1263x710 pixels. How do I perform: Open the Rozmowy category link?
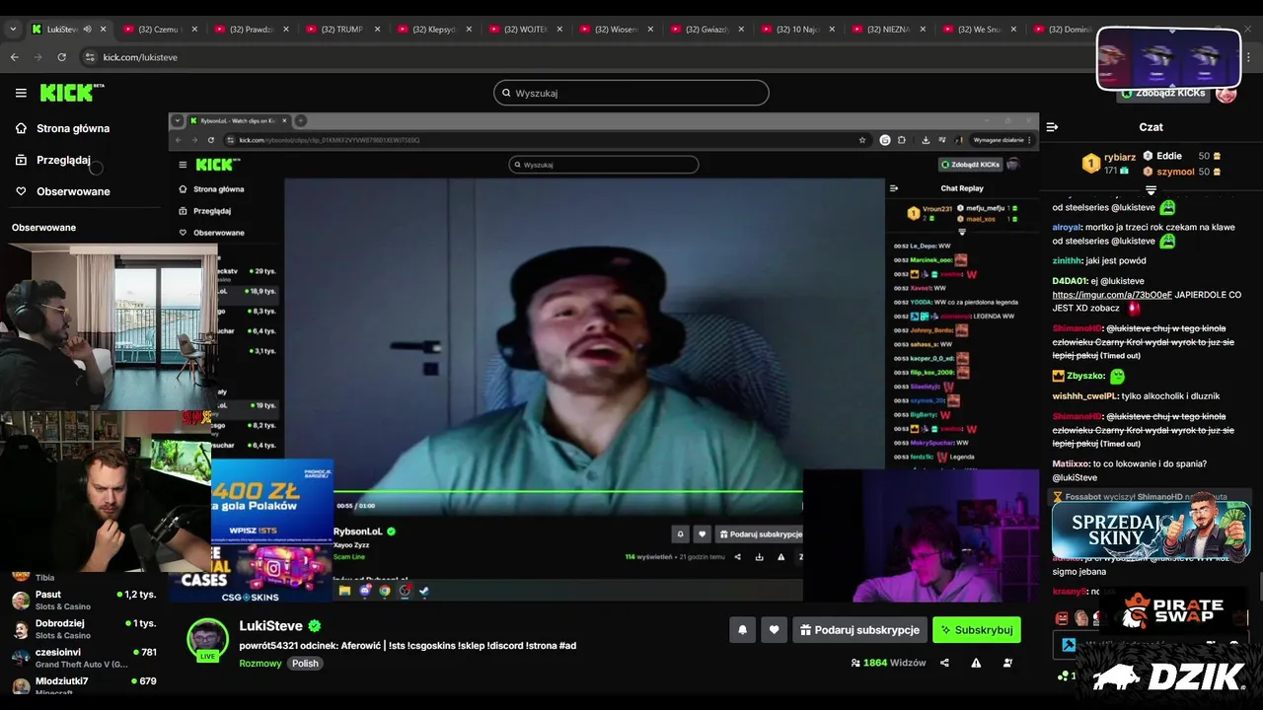point(260,664)
